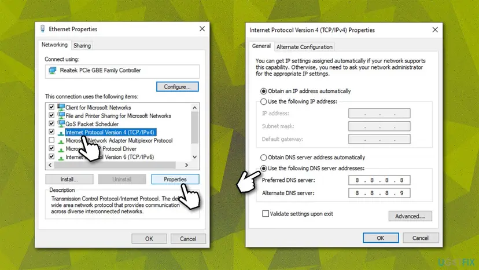Switch to Alternate Configuration tab

(x=304, y=47)
